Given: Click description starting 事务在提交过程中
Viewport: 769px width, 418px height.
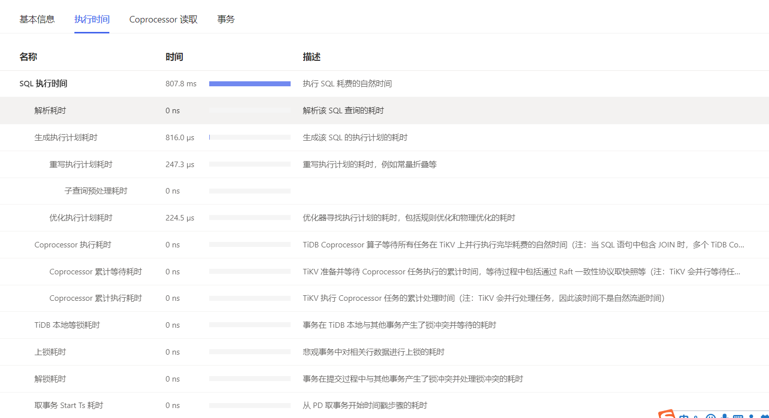Looking at the screenshot, I should pos(413,379).
